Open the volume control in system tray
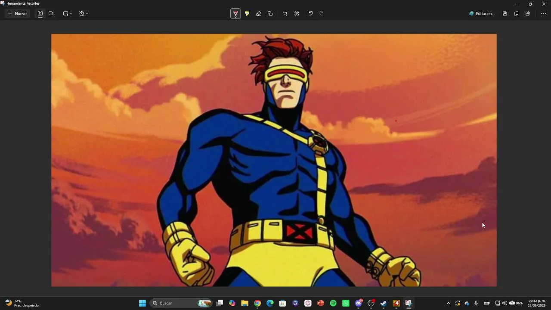Screen dimensions: 551x310 [x=505, y=303]
